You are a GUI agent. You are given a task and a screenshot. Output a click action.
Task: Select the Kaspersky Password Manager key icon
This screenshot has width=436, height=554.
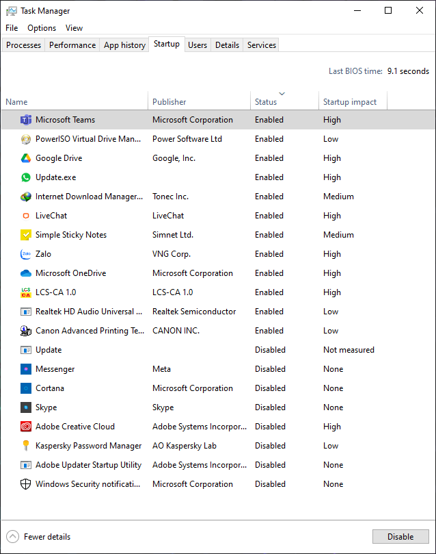[x=26, y=446]
